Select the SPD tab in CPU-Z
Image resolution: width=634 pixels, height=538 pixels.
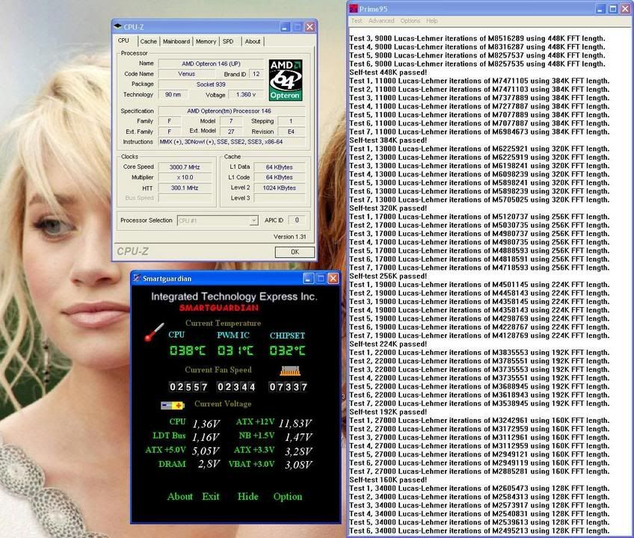click(228, 41)
